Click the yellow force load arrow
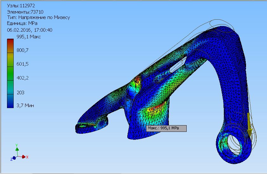Viewport: 267px width, 174px height. pyautogui.click(x=250, y=125)
